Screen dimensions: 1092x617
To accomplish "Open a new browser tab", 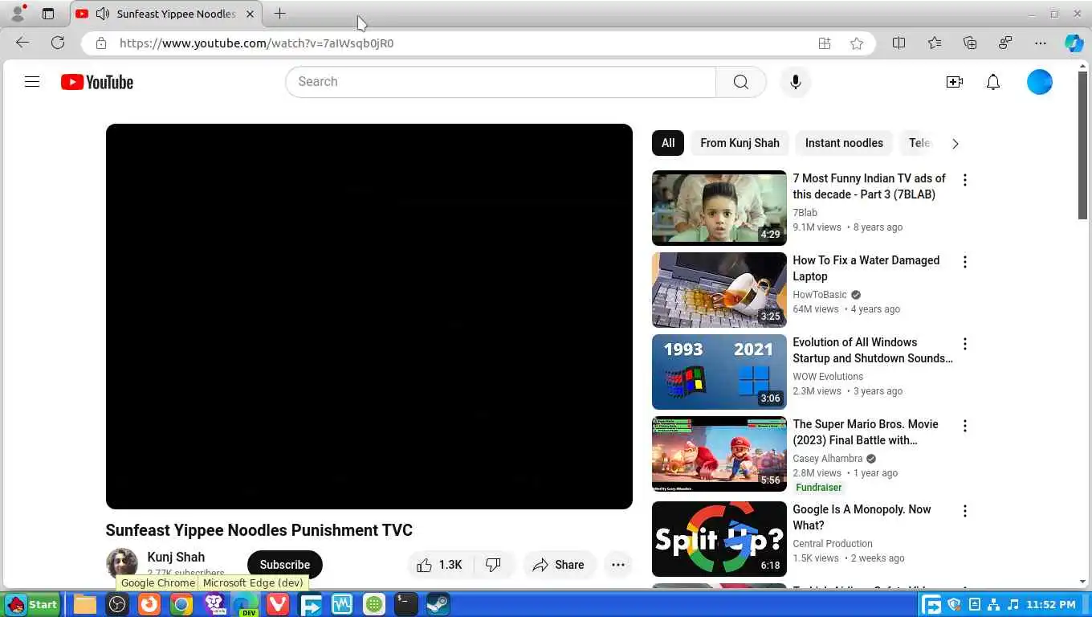I will 279,14.
